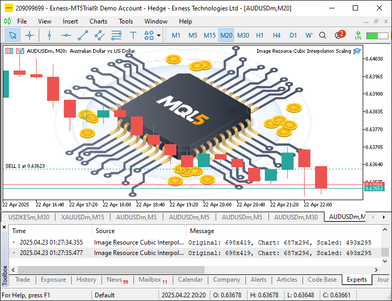Select the 01:27:35.477 log entry
The width and height of the screenshot is (392, 301).
[195, 253]
